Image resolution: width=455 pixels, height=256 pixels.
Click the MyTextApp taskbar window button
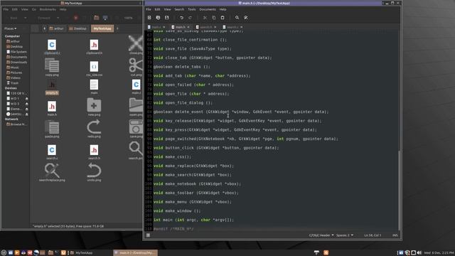[x=81, y=253]
